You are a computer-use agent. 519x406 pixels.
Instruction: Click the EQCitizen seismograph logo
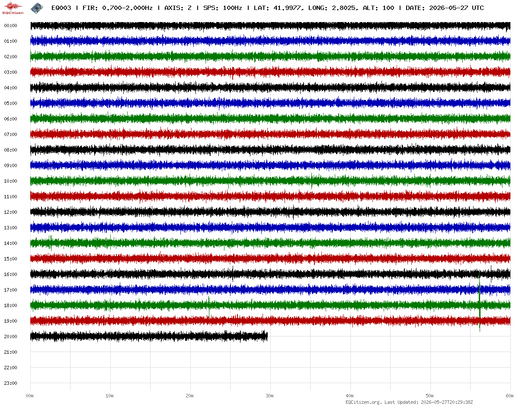coord(13,8)
